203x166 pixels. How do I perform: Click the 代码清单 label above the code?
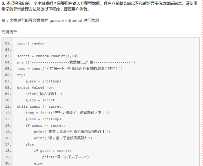tap(11, 32)
